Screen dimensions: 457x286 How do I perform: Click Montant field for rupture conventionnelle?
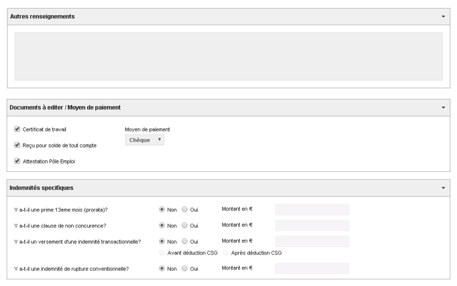[312, 268]
